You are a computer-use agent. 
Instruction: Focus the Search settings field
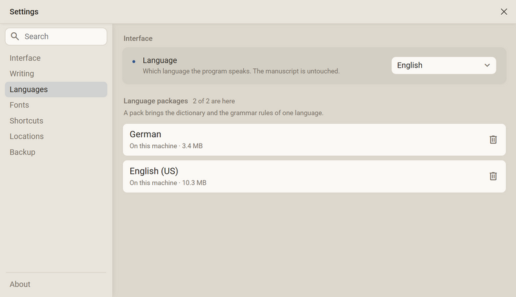56,37
